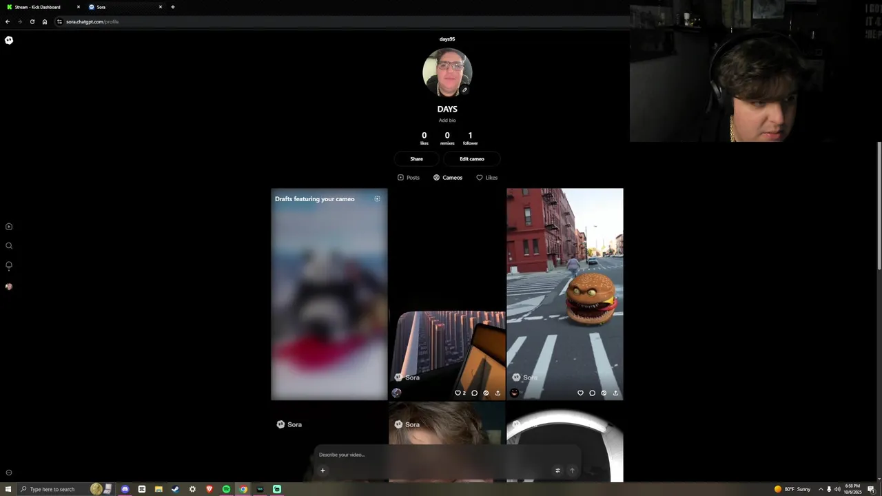Screen dimensions: 882x496
Task: Open Spotify from the taskbar
Action: pos(226,489)
